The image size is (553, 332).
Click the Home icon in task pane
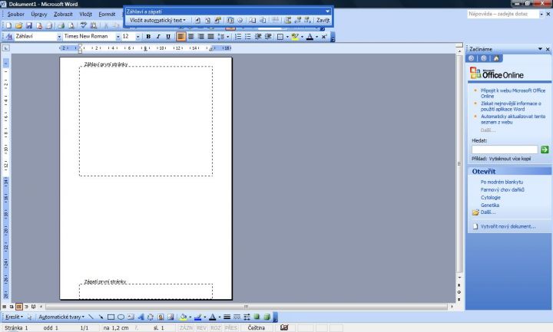496,58
